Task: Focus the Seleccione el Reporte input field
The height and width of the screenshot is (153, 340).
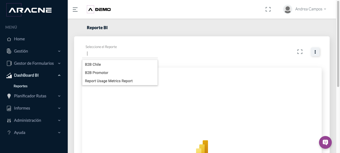Action: 120,54
